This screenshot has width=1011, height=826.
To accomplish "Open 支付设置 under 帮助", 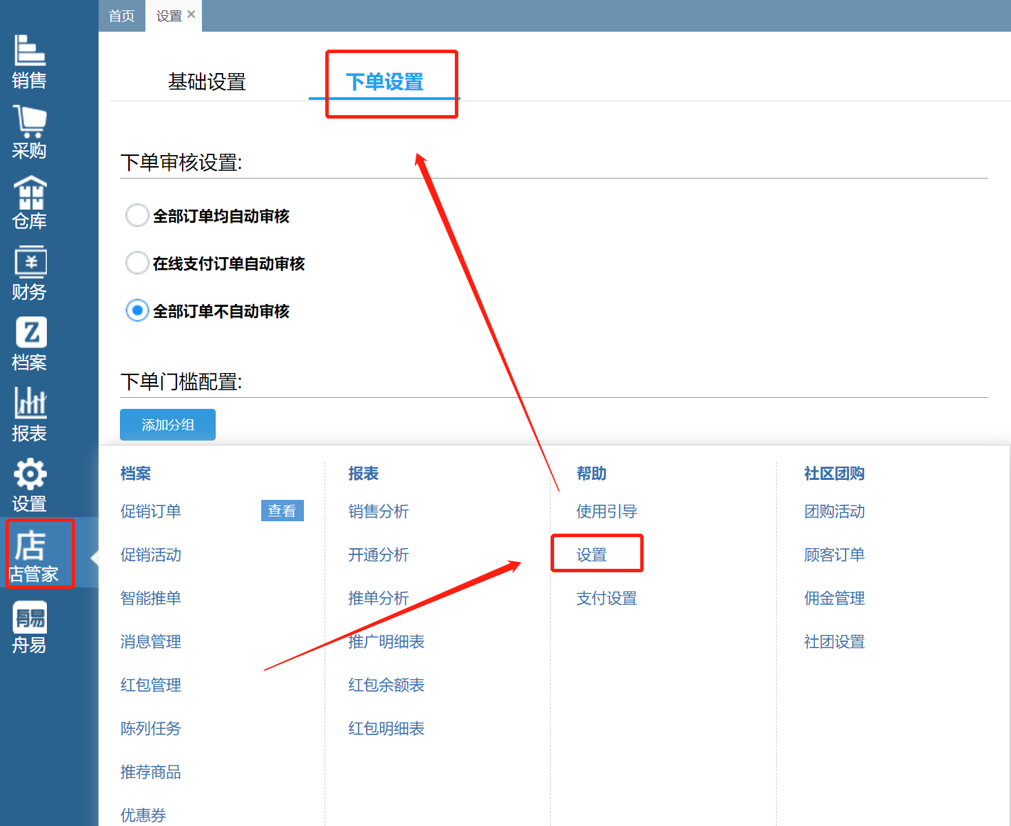I will [x=606, y=598].
